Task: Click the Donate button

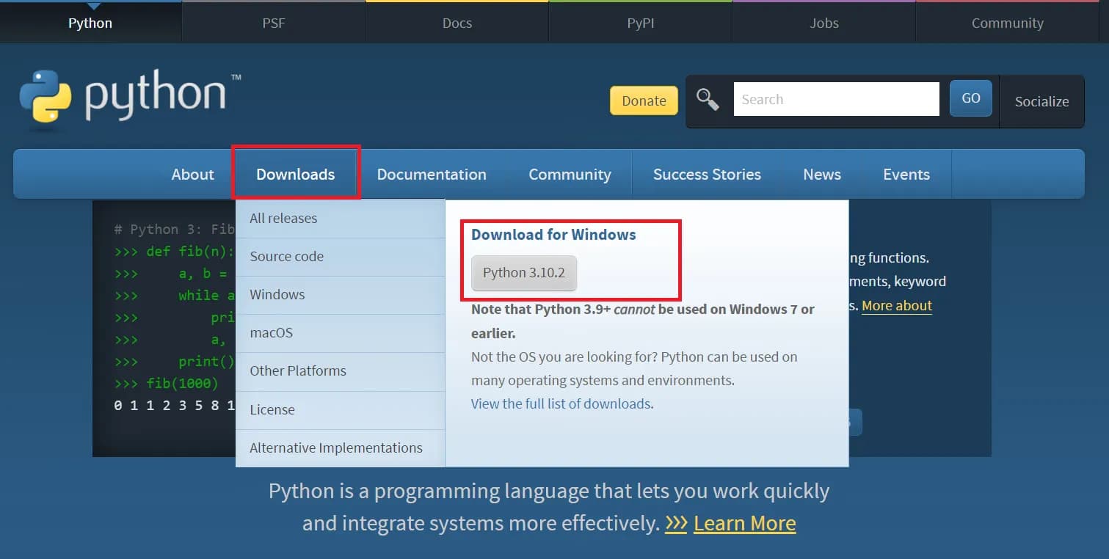Action: point(644,100)
